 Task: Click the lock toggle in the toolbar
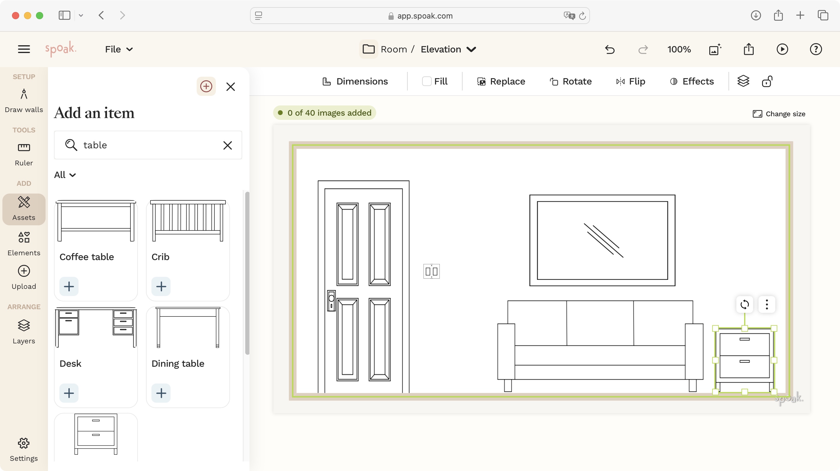(767, 81)
